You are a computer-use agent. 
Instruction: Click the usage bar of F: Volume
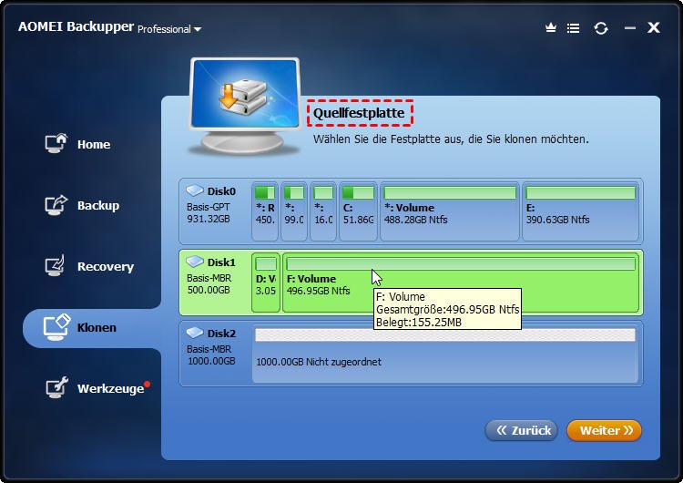pyautogui.click(x=461, y=263)
